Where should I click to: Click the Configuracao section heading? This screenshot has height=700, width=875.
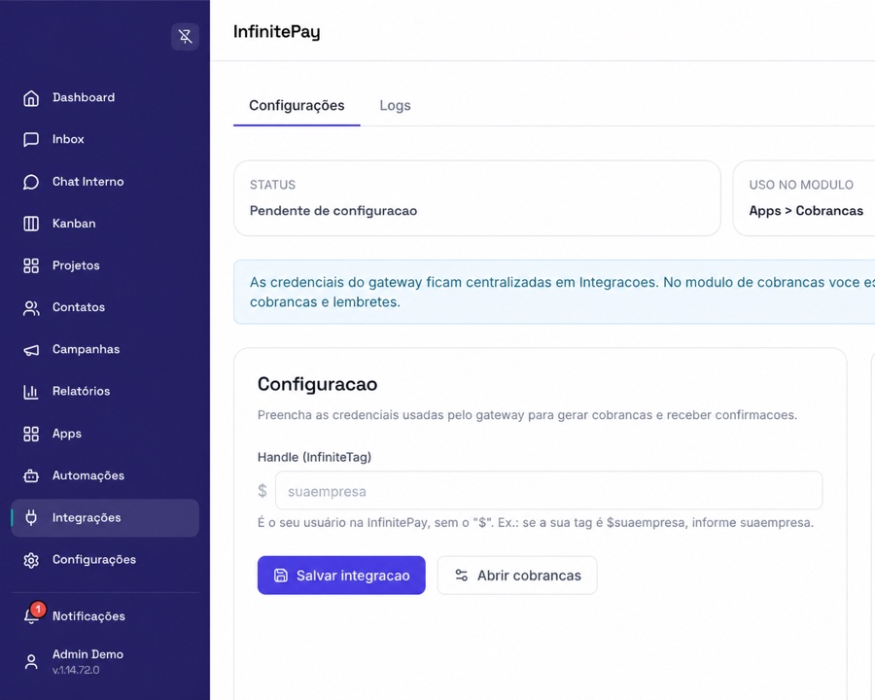(318, 384)
